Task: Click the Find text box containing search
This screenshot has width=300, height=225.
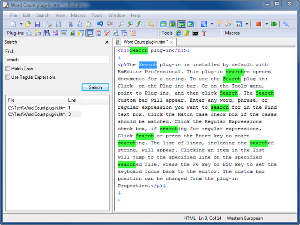Action: [57, 60]
